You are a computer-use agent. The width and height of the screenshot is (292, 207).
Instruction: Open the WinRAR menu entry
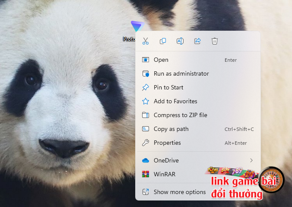coord(198,174)
